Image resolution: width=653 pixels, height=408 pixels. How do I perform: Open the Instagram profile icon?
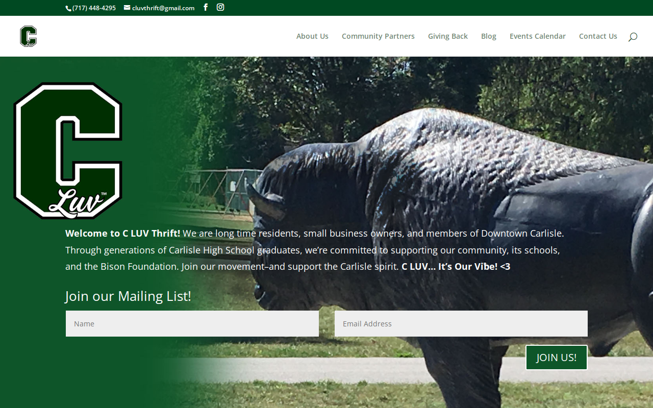coord(220,7)
